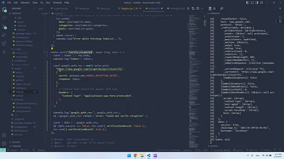Open the File menu
The width and height of the screenshot is (284, 159).
(x=9, y=2)
